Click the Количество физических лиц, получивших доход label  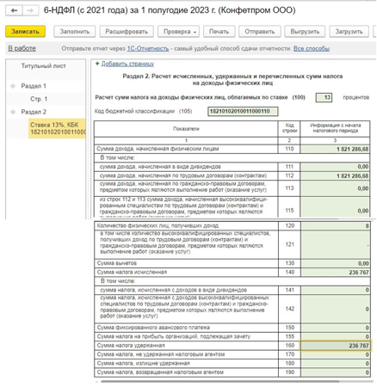coord(158,225)
